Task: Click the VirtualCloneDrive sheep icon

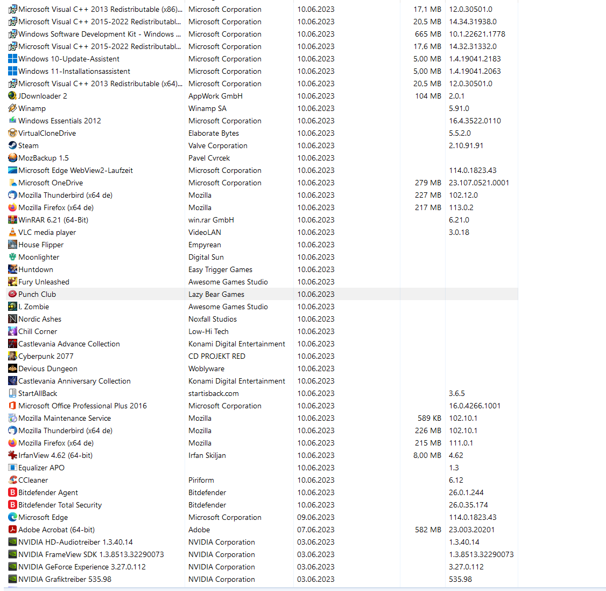Action: 12,133
